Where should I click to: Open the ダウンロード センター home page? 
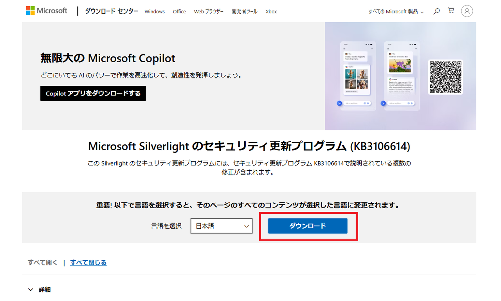pyautogui.click(x=111, y=12)
